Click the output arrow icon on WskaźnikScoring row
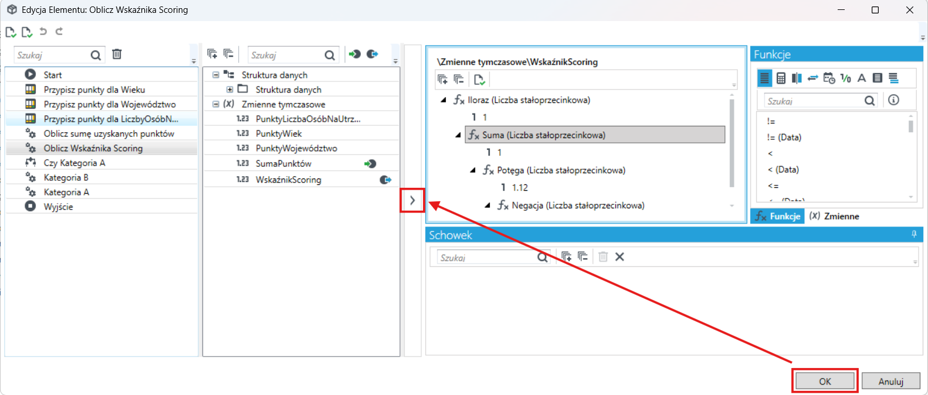The width and height of the screenshot is (928, 395). tap(385, 180)
